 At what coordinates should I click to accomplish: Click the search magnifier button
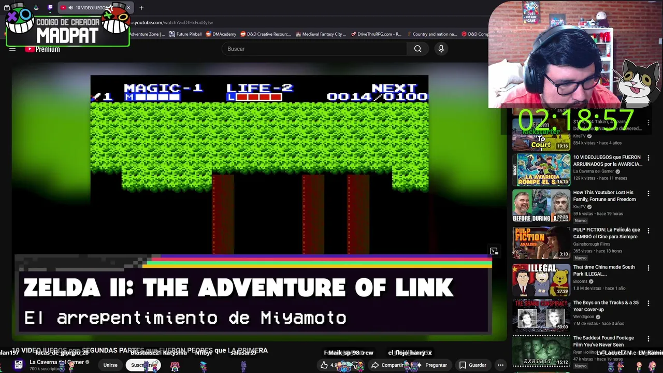417,49
